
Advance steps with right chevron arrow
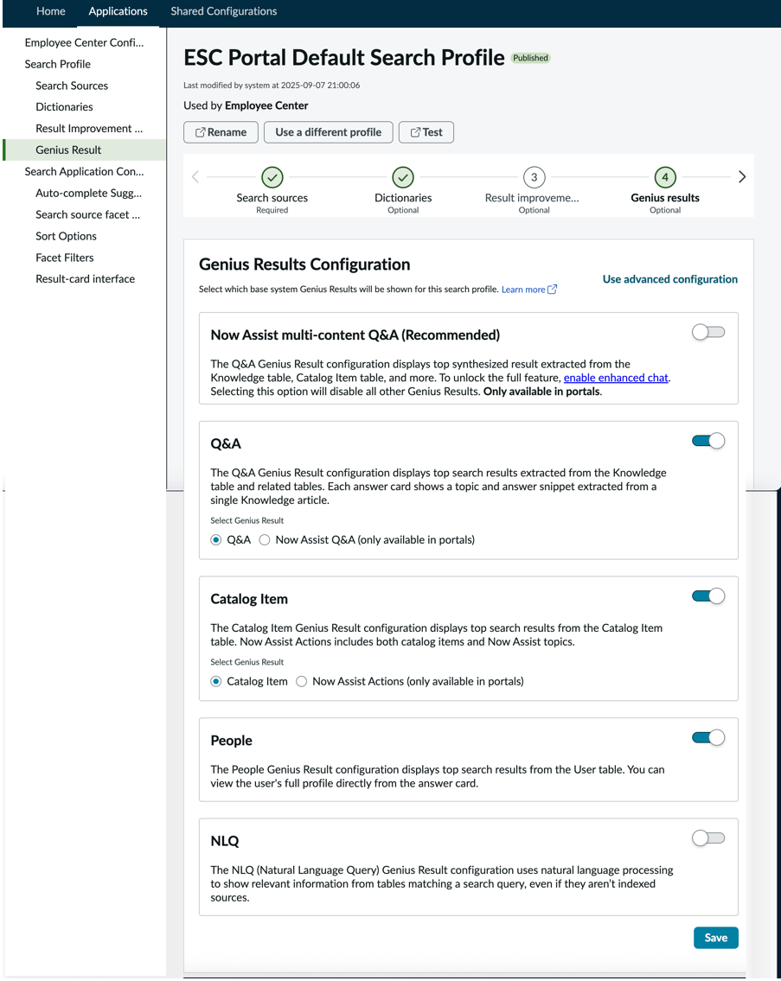tap(742, 177)
